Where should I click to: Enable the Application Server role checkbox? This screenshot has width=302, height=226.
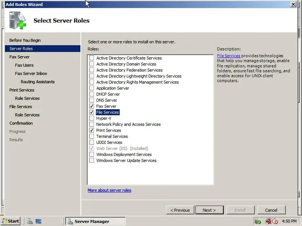click(92, 88)
